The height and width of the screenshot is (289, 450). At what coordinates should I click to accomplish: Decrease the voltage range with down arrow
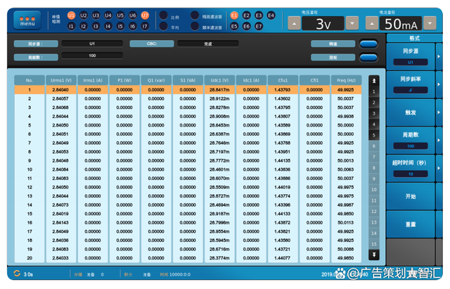coord(352,23)
